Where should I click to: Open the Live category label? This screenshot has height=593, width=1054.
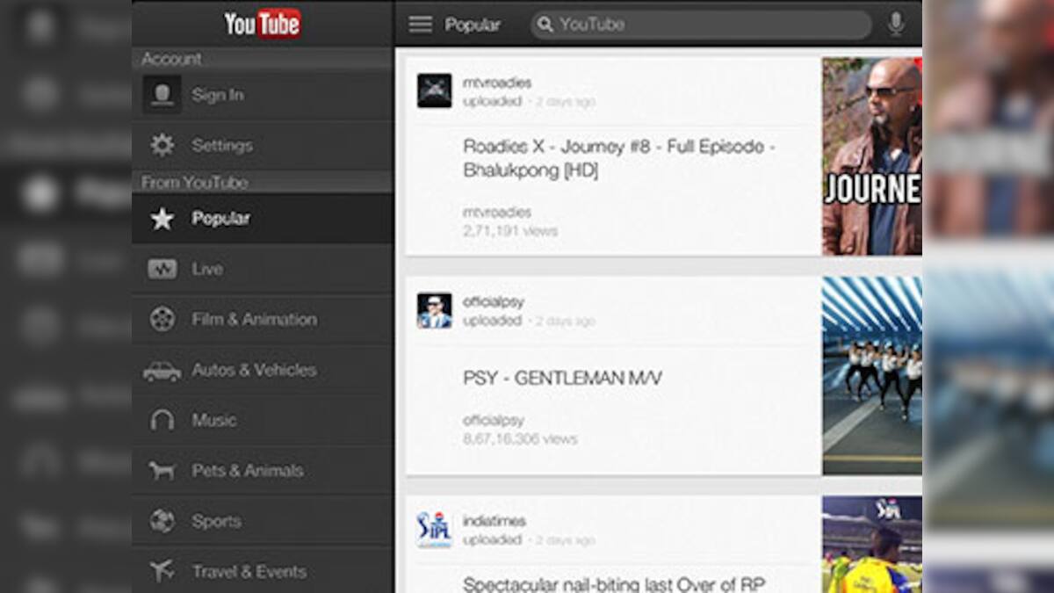pos(207,269)
